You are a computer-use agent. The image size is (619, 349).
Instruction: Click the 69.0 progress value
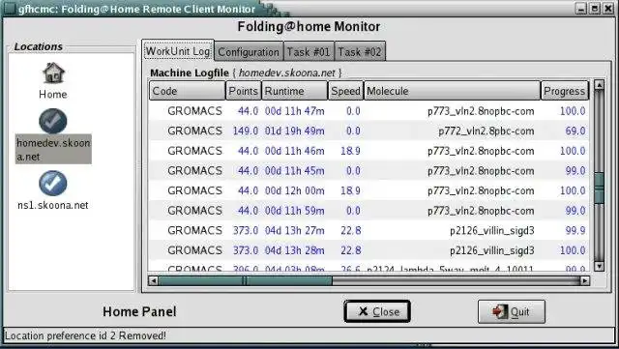(x=575, y=131)
